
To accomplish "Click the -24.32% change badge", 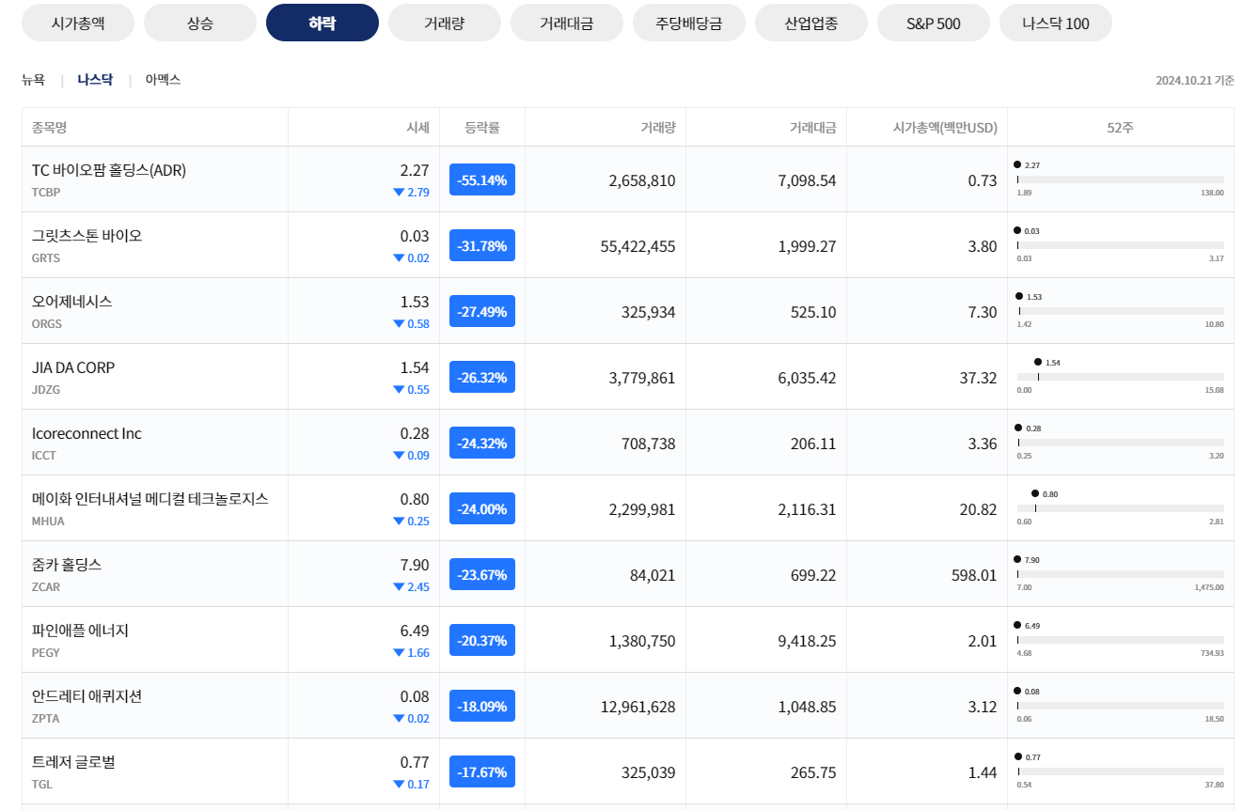I will coord(482,443).
